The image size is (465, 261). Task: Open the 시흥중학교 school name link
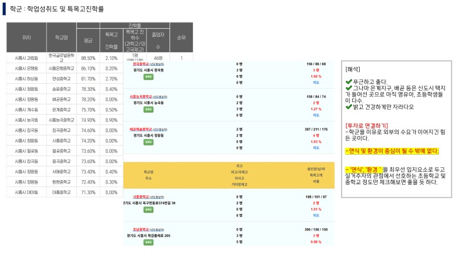tap(141, 196)
